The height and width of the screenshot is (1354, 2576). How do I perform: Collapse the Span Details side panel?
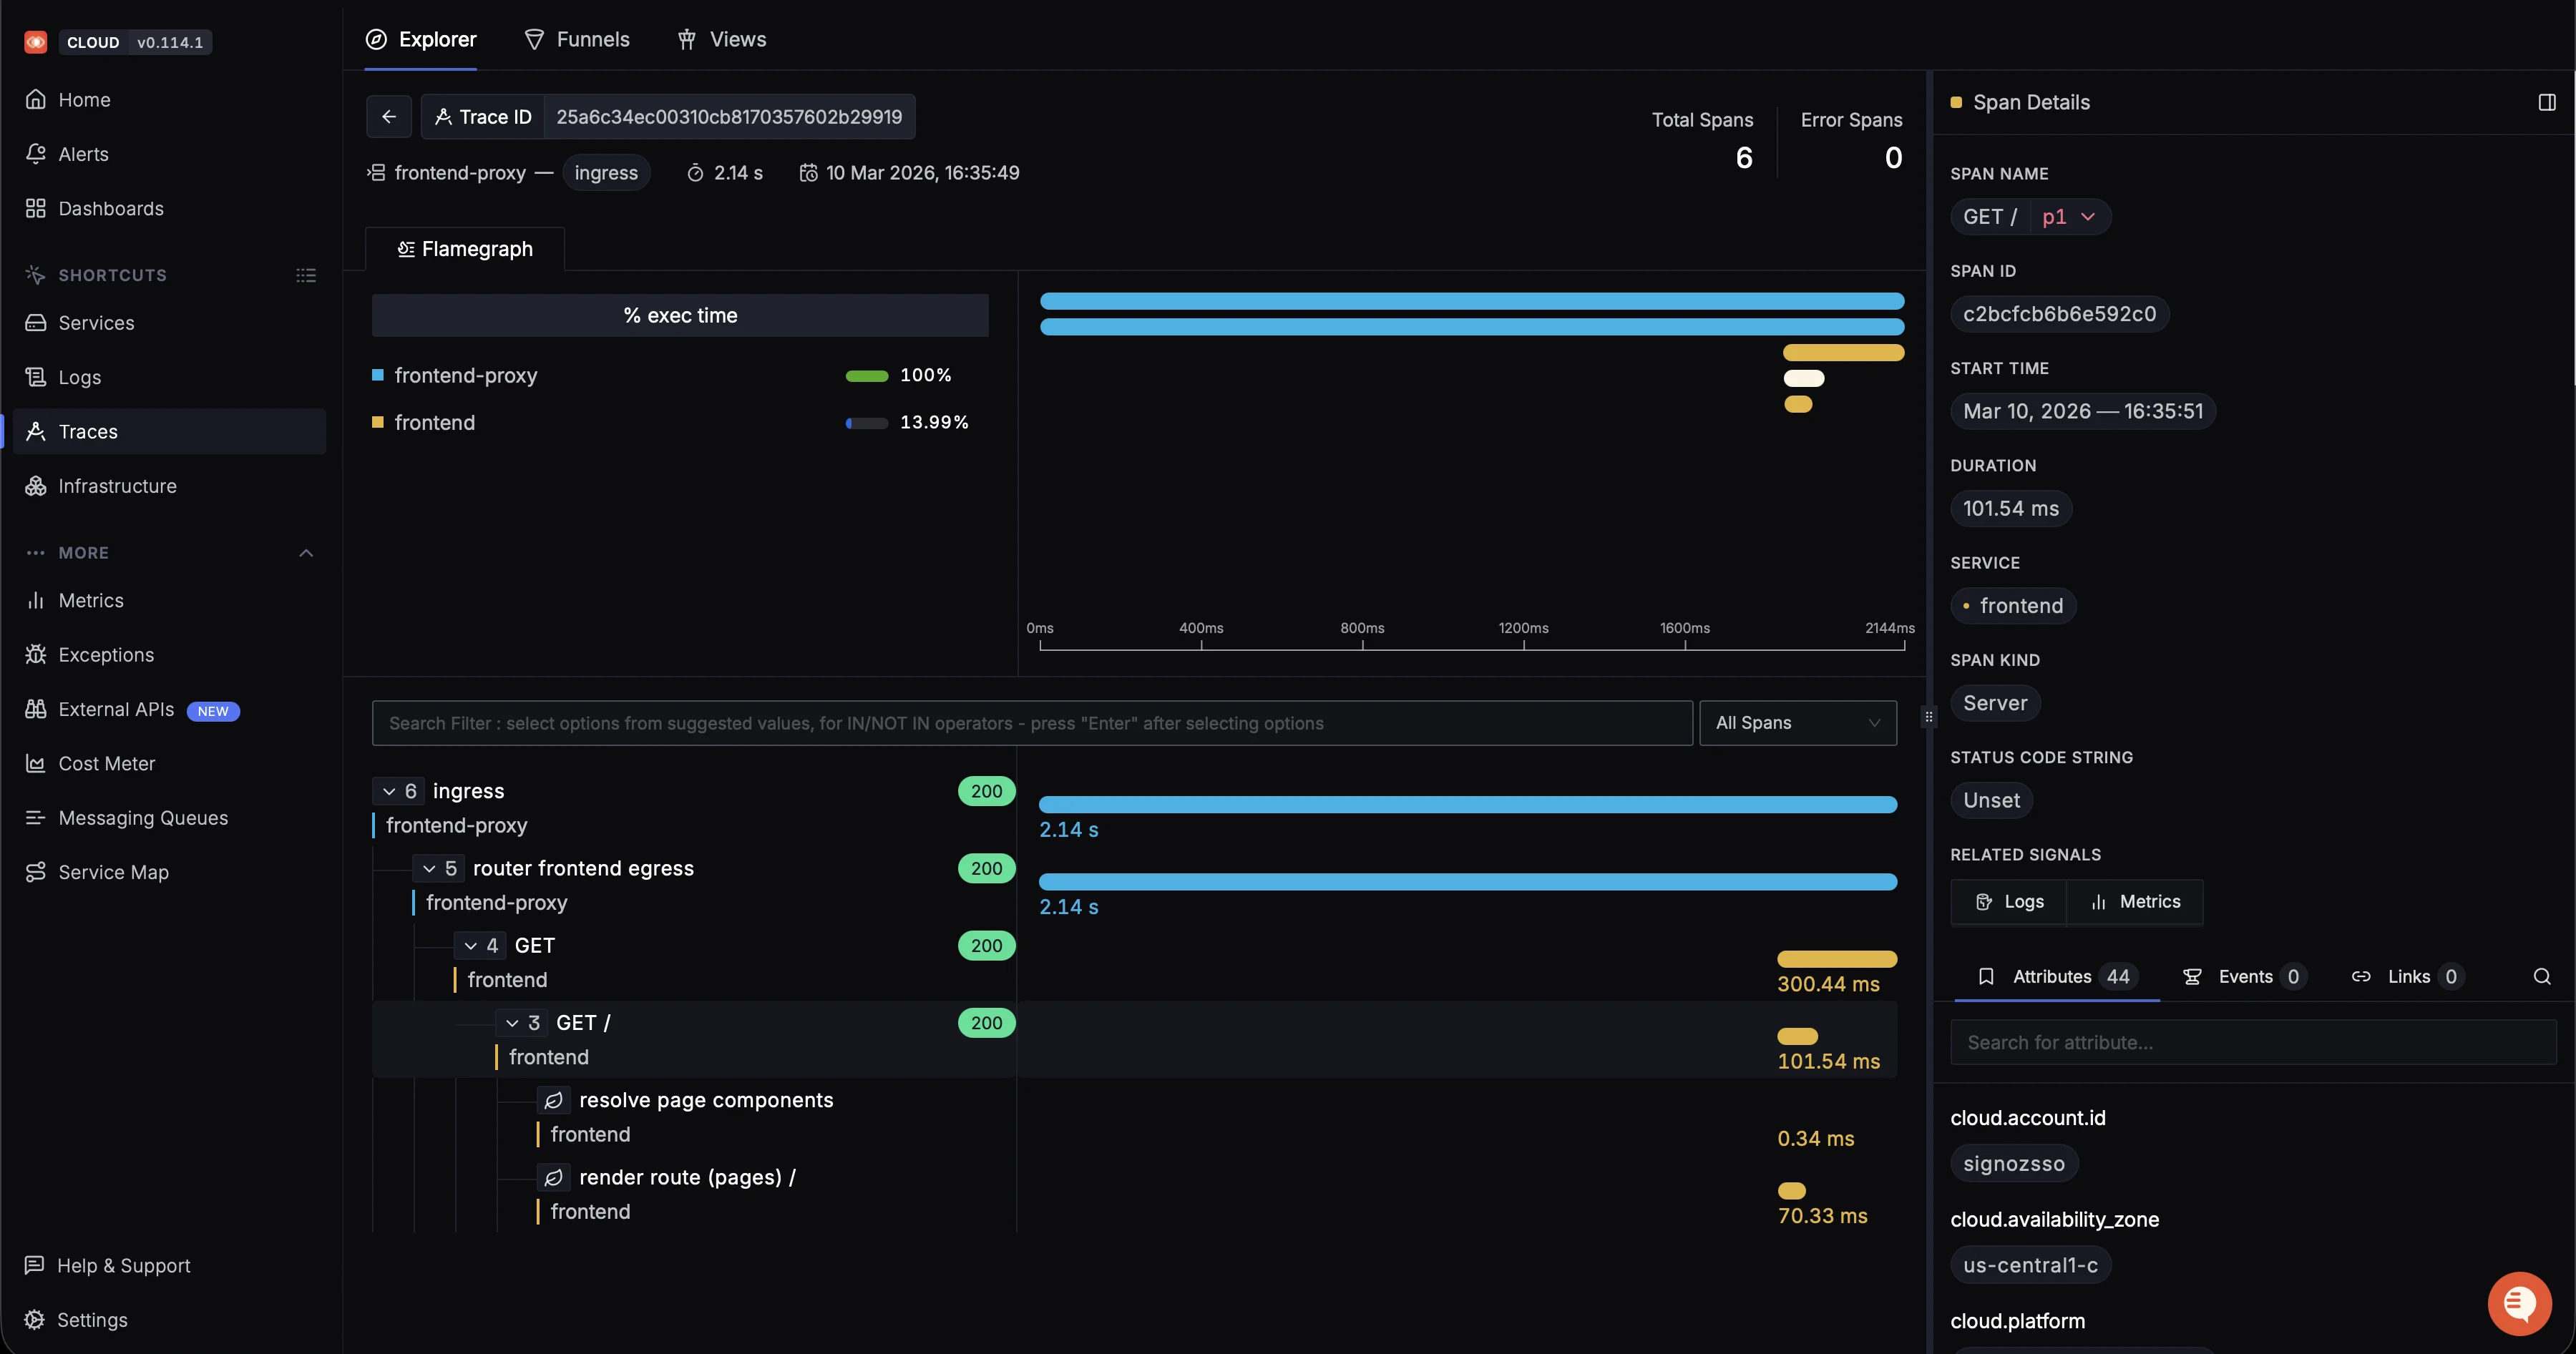tap(2546, 101)
